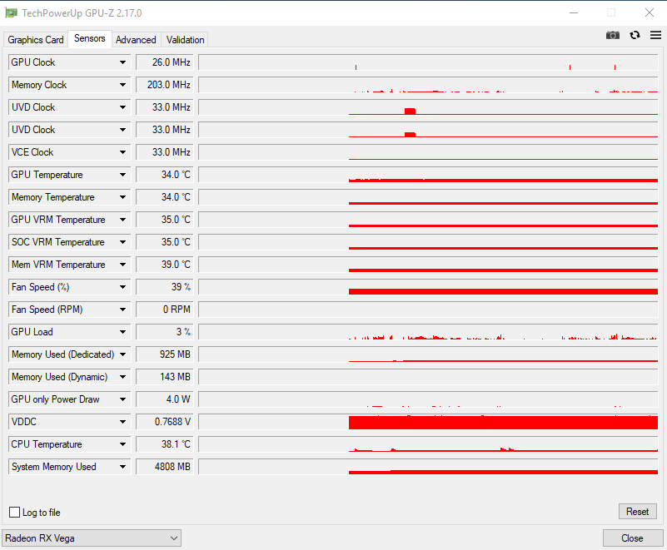The width and height of the screenshot is (667, 550).
Task: Click the Fan Speed (%) history graph
Action: tap(428, 287)
